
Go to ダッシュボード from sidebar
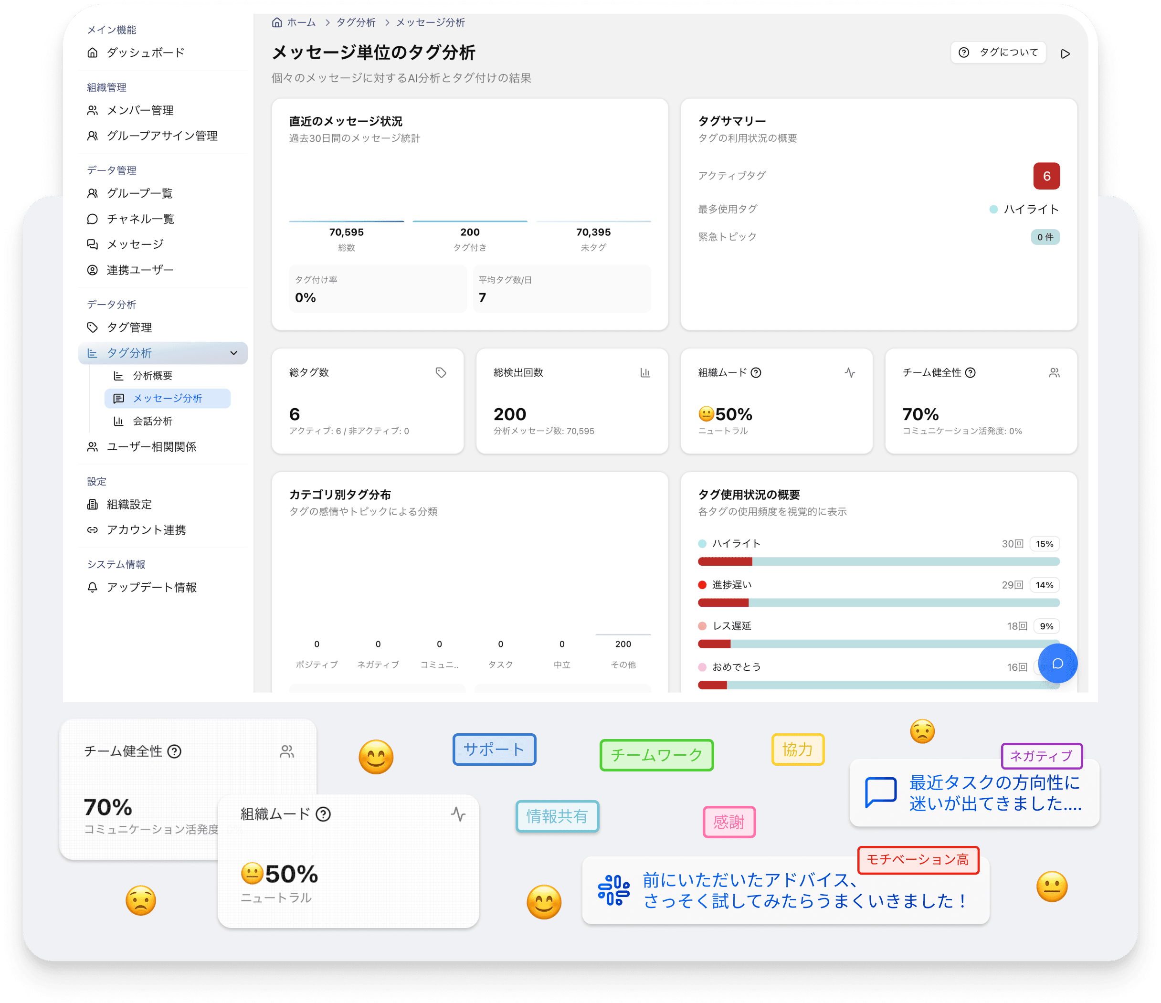coord(145,53)
